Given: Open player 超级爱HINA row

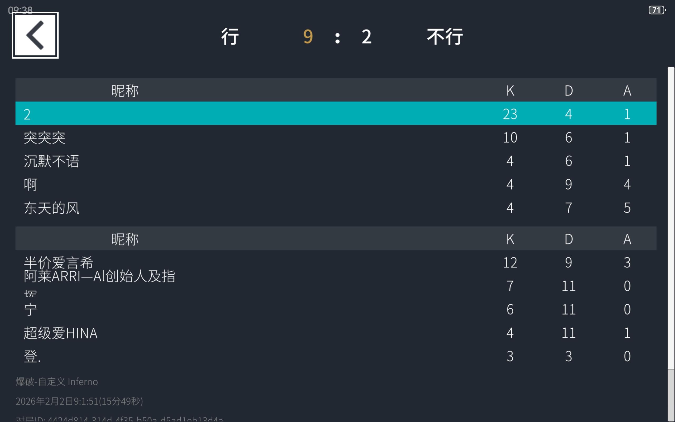Looking at the screenshot, I should (61, 333).
